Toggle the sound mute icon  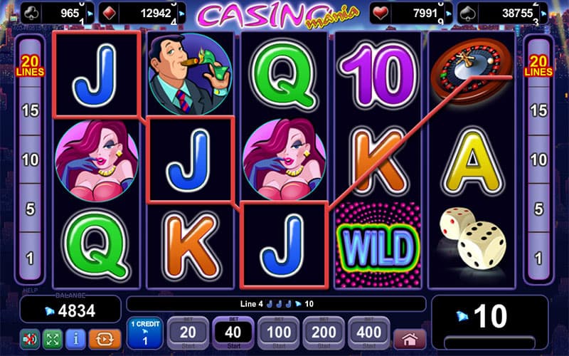[30, 339]
